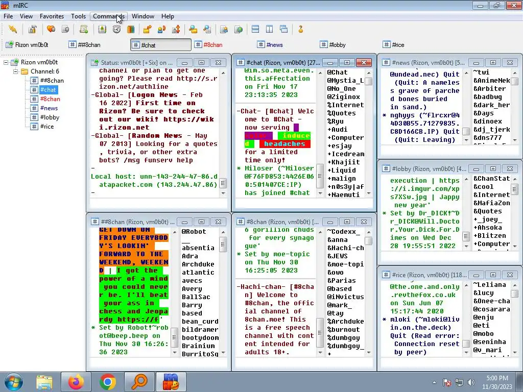Click the volume speaker tray icon
The image size is (523, 392).
pos(471,382)
